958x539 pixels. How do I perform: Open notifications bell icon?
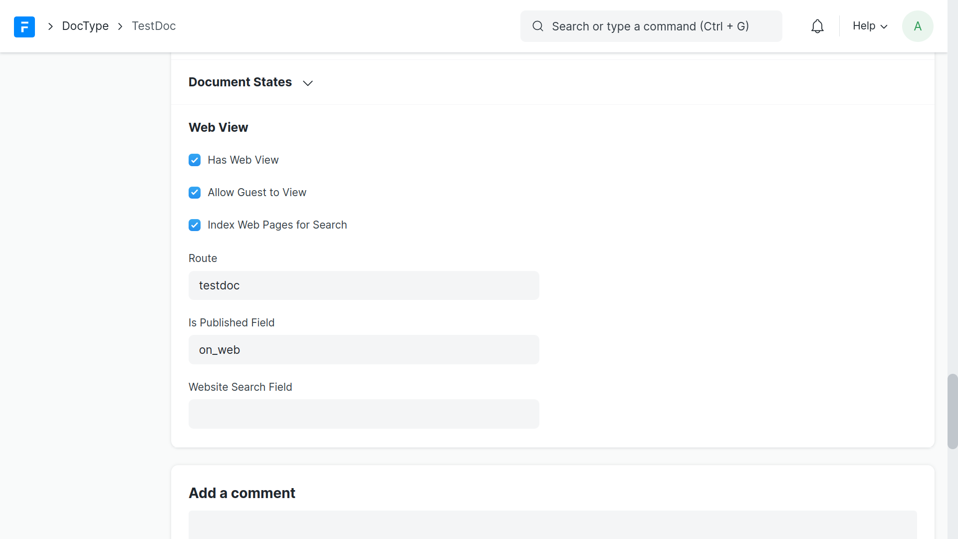817,26
